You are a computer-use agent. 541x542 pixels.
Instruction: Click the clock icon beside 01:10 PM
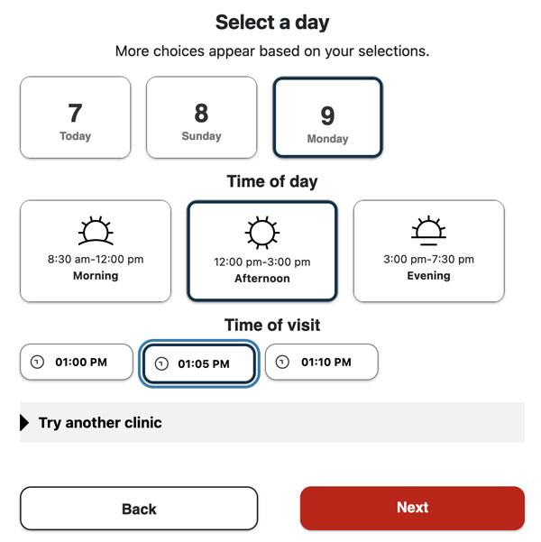click(282, 362)
